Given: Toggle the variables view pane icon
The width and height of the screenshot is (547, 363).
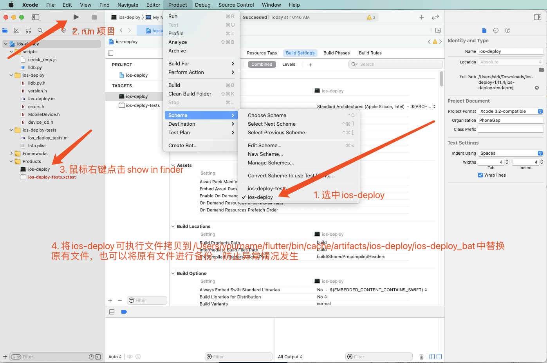Looking at the screenshot, I should pos(432,357).
